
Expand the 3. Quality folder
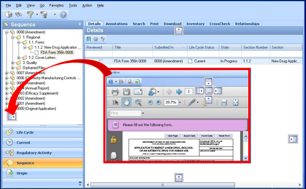(13, 62)
